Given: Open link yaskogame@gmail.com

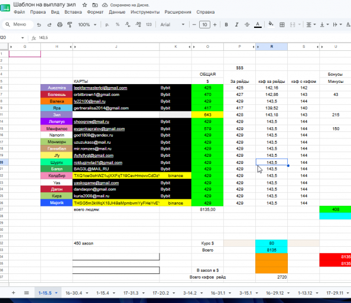Looking at the screenshot, I should pos(96,183).
